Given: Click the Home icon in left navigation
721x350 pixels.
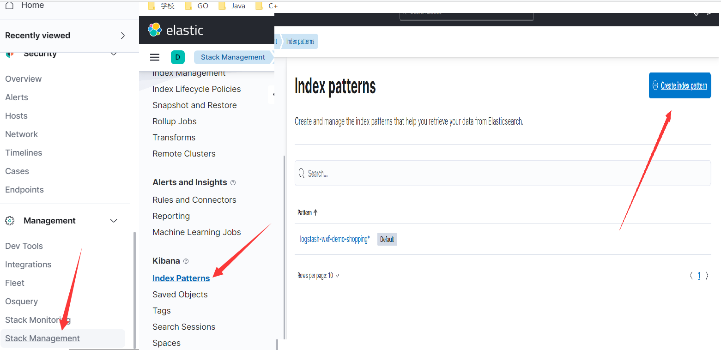Looking at the screenshot, I should 9,5.
